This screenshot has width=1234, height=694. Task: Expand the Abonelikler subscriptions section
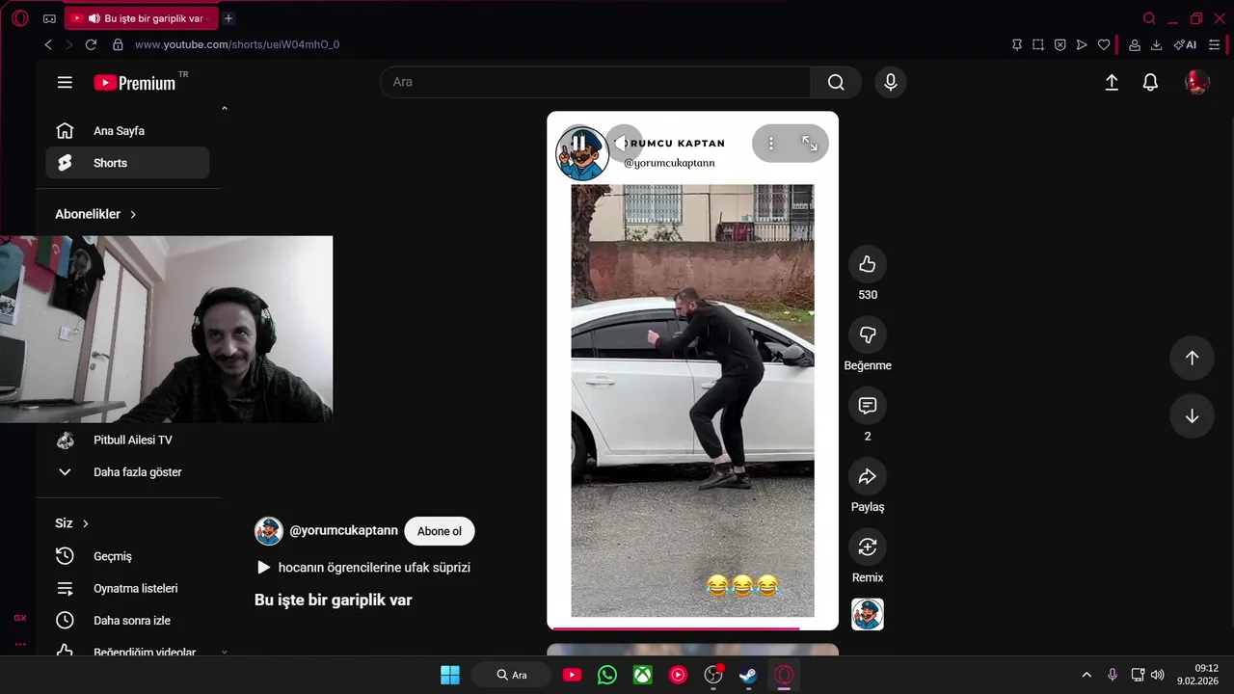(95, 214)
